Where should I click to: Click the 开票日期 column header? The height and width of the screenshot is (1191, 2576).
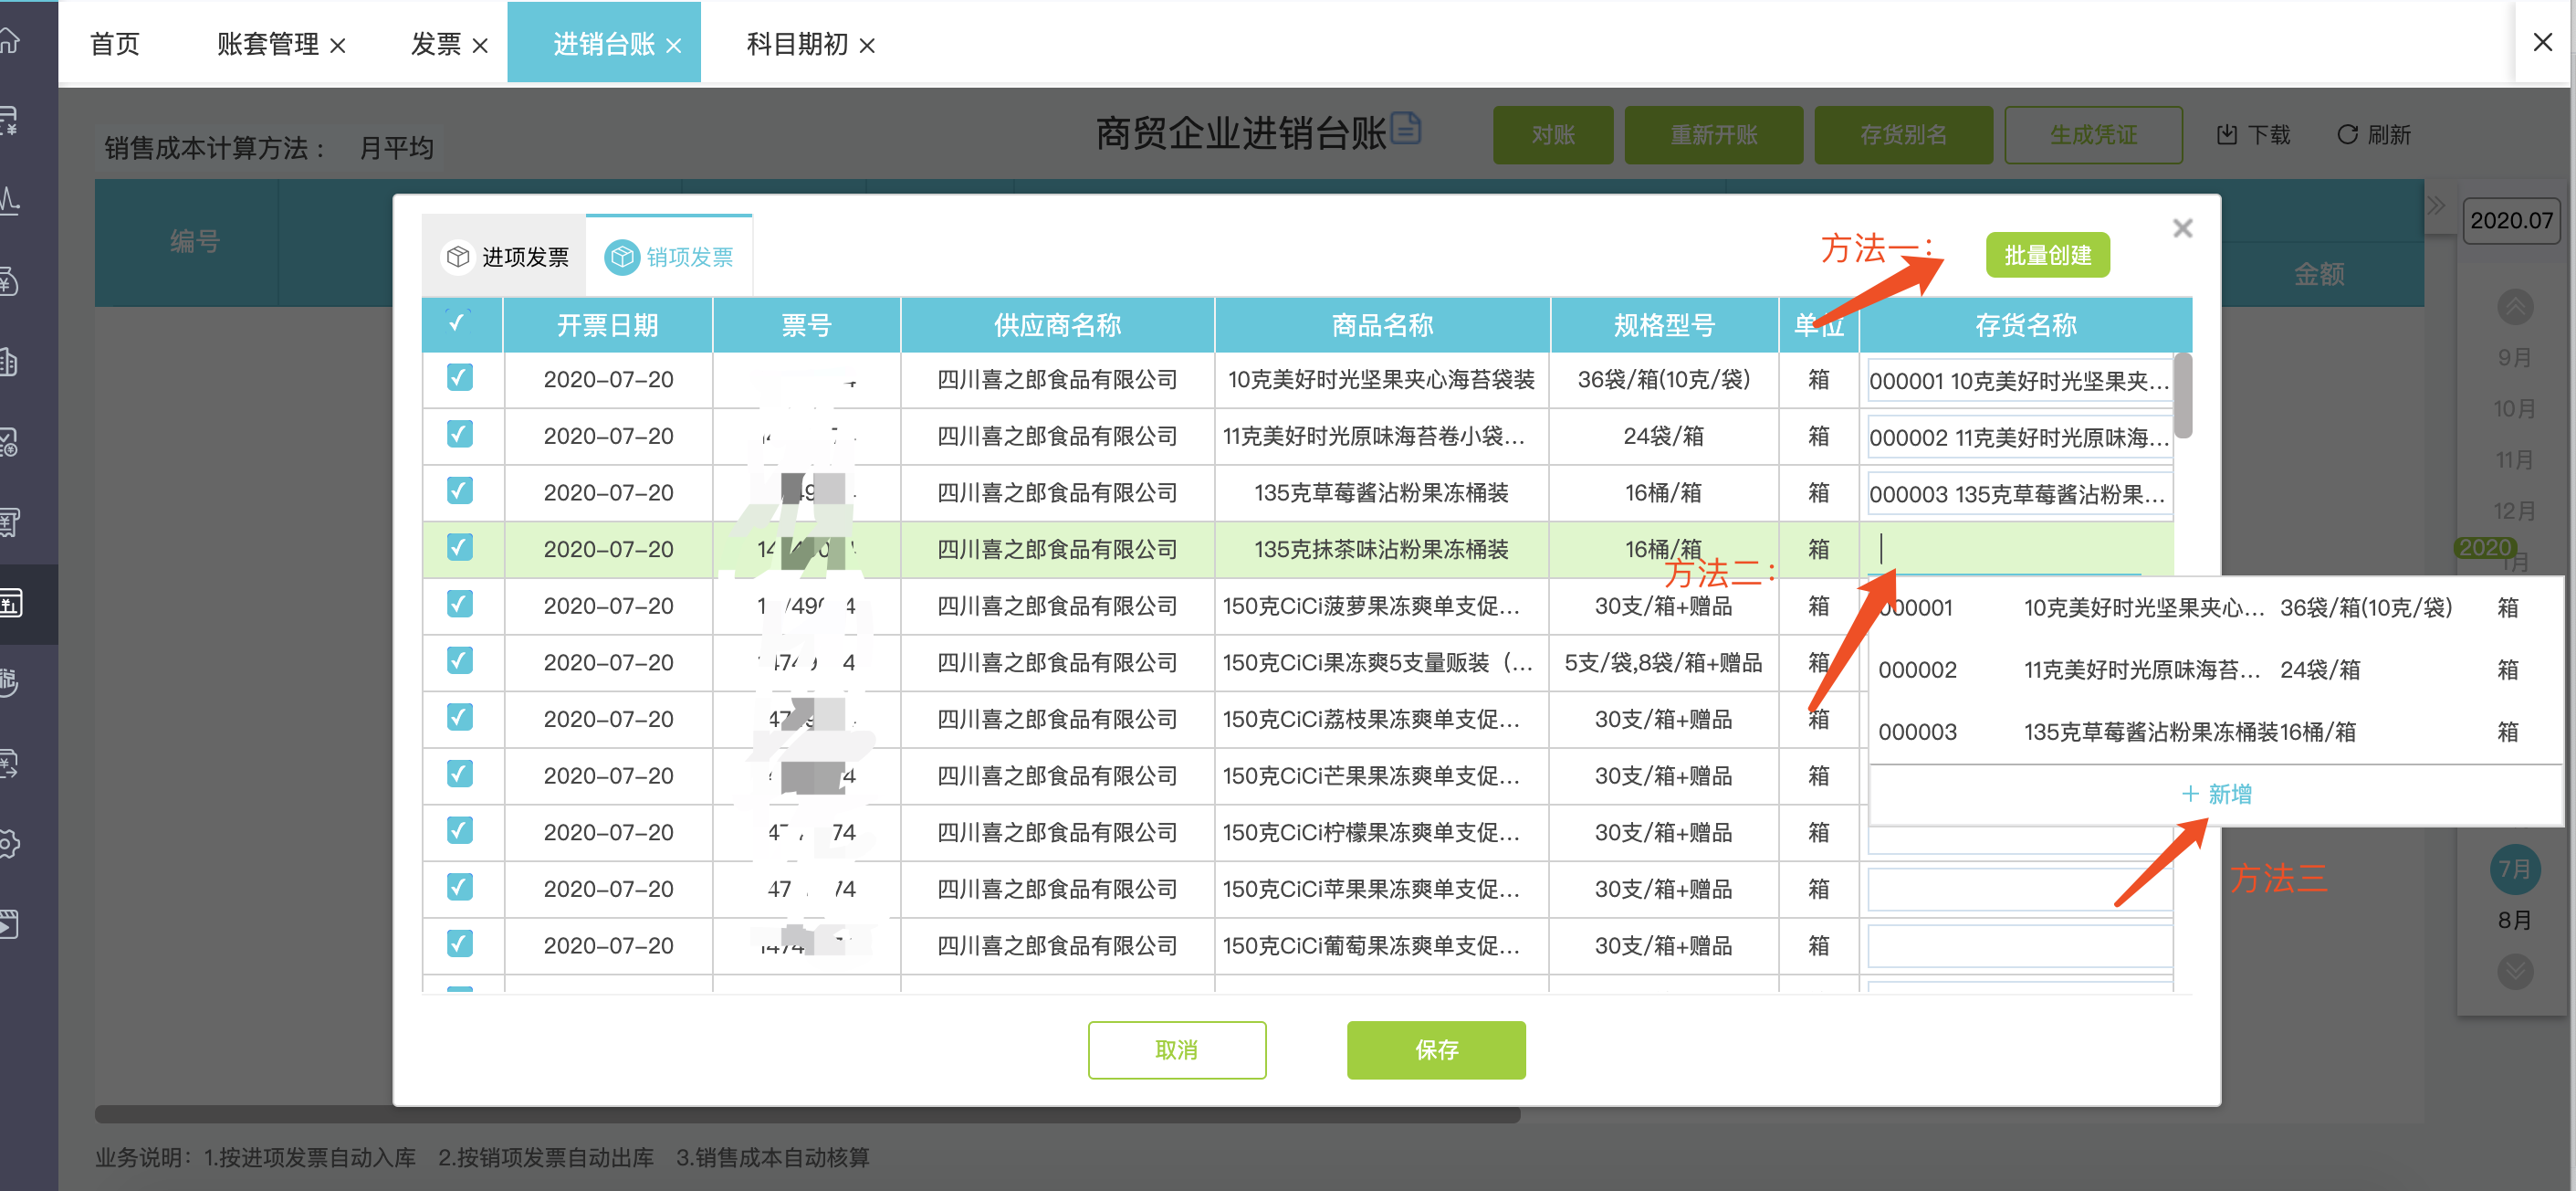tap(607, 325)
